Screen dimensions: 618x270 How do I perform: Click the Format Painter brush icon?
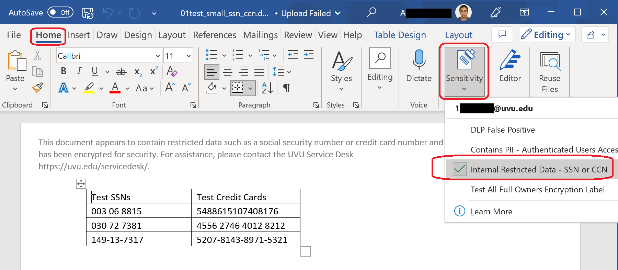(x=37, y=88)
